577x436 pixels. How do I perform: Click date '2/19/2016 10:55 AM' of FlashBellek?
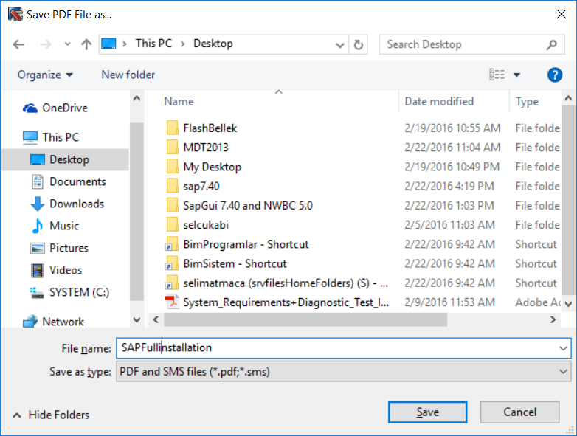pyautogui.click(x=452, y=128)
